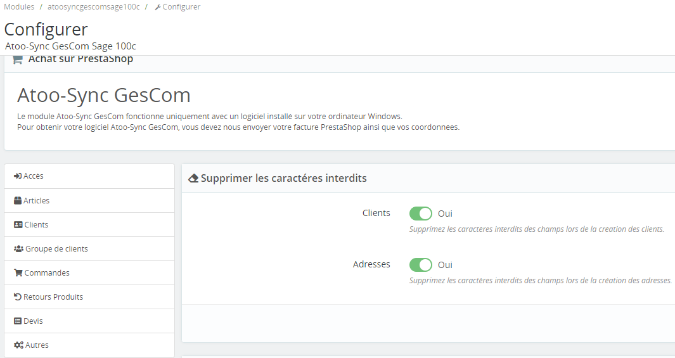This screenshot has height=358, width=675.
Task: Click the Retours Produits undo icon
Action: coord(18,297)
